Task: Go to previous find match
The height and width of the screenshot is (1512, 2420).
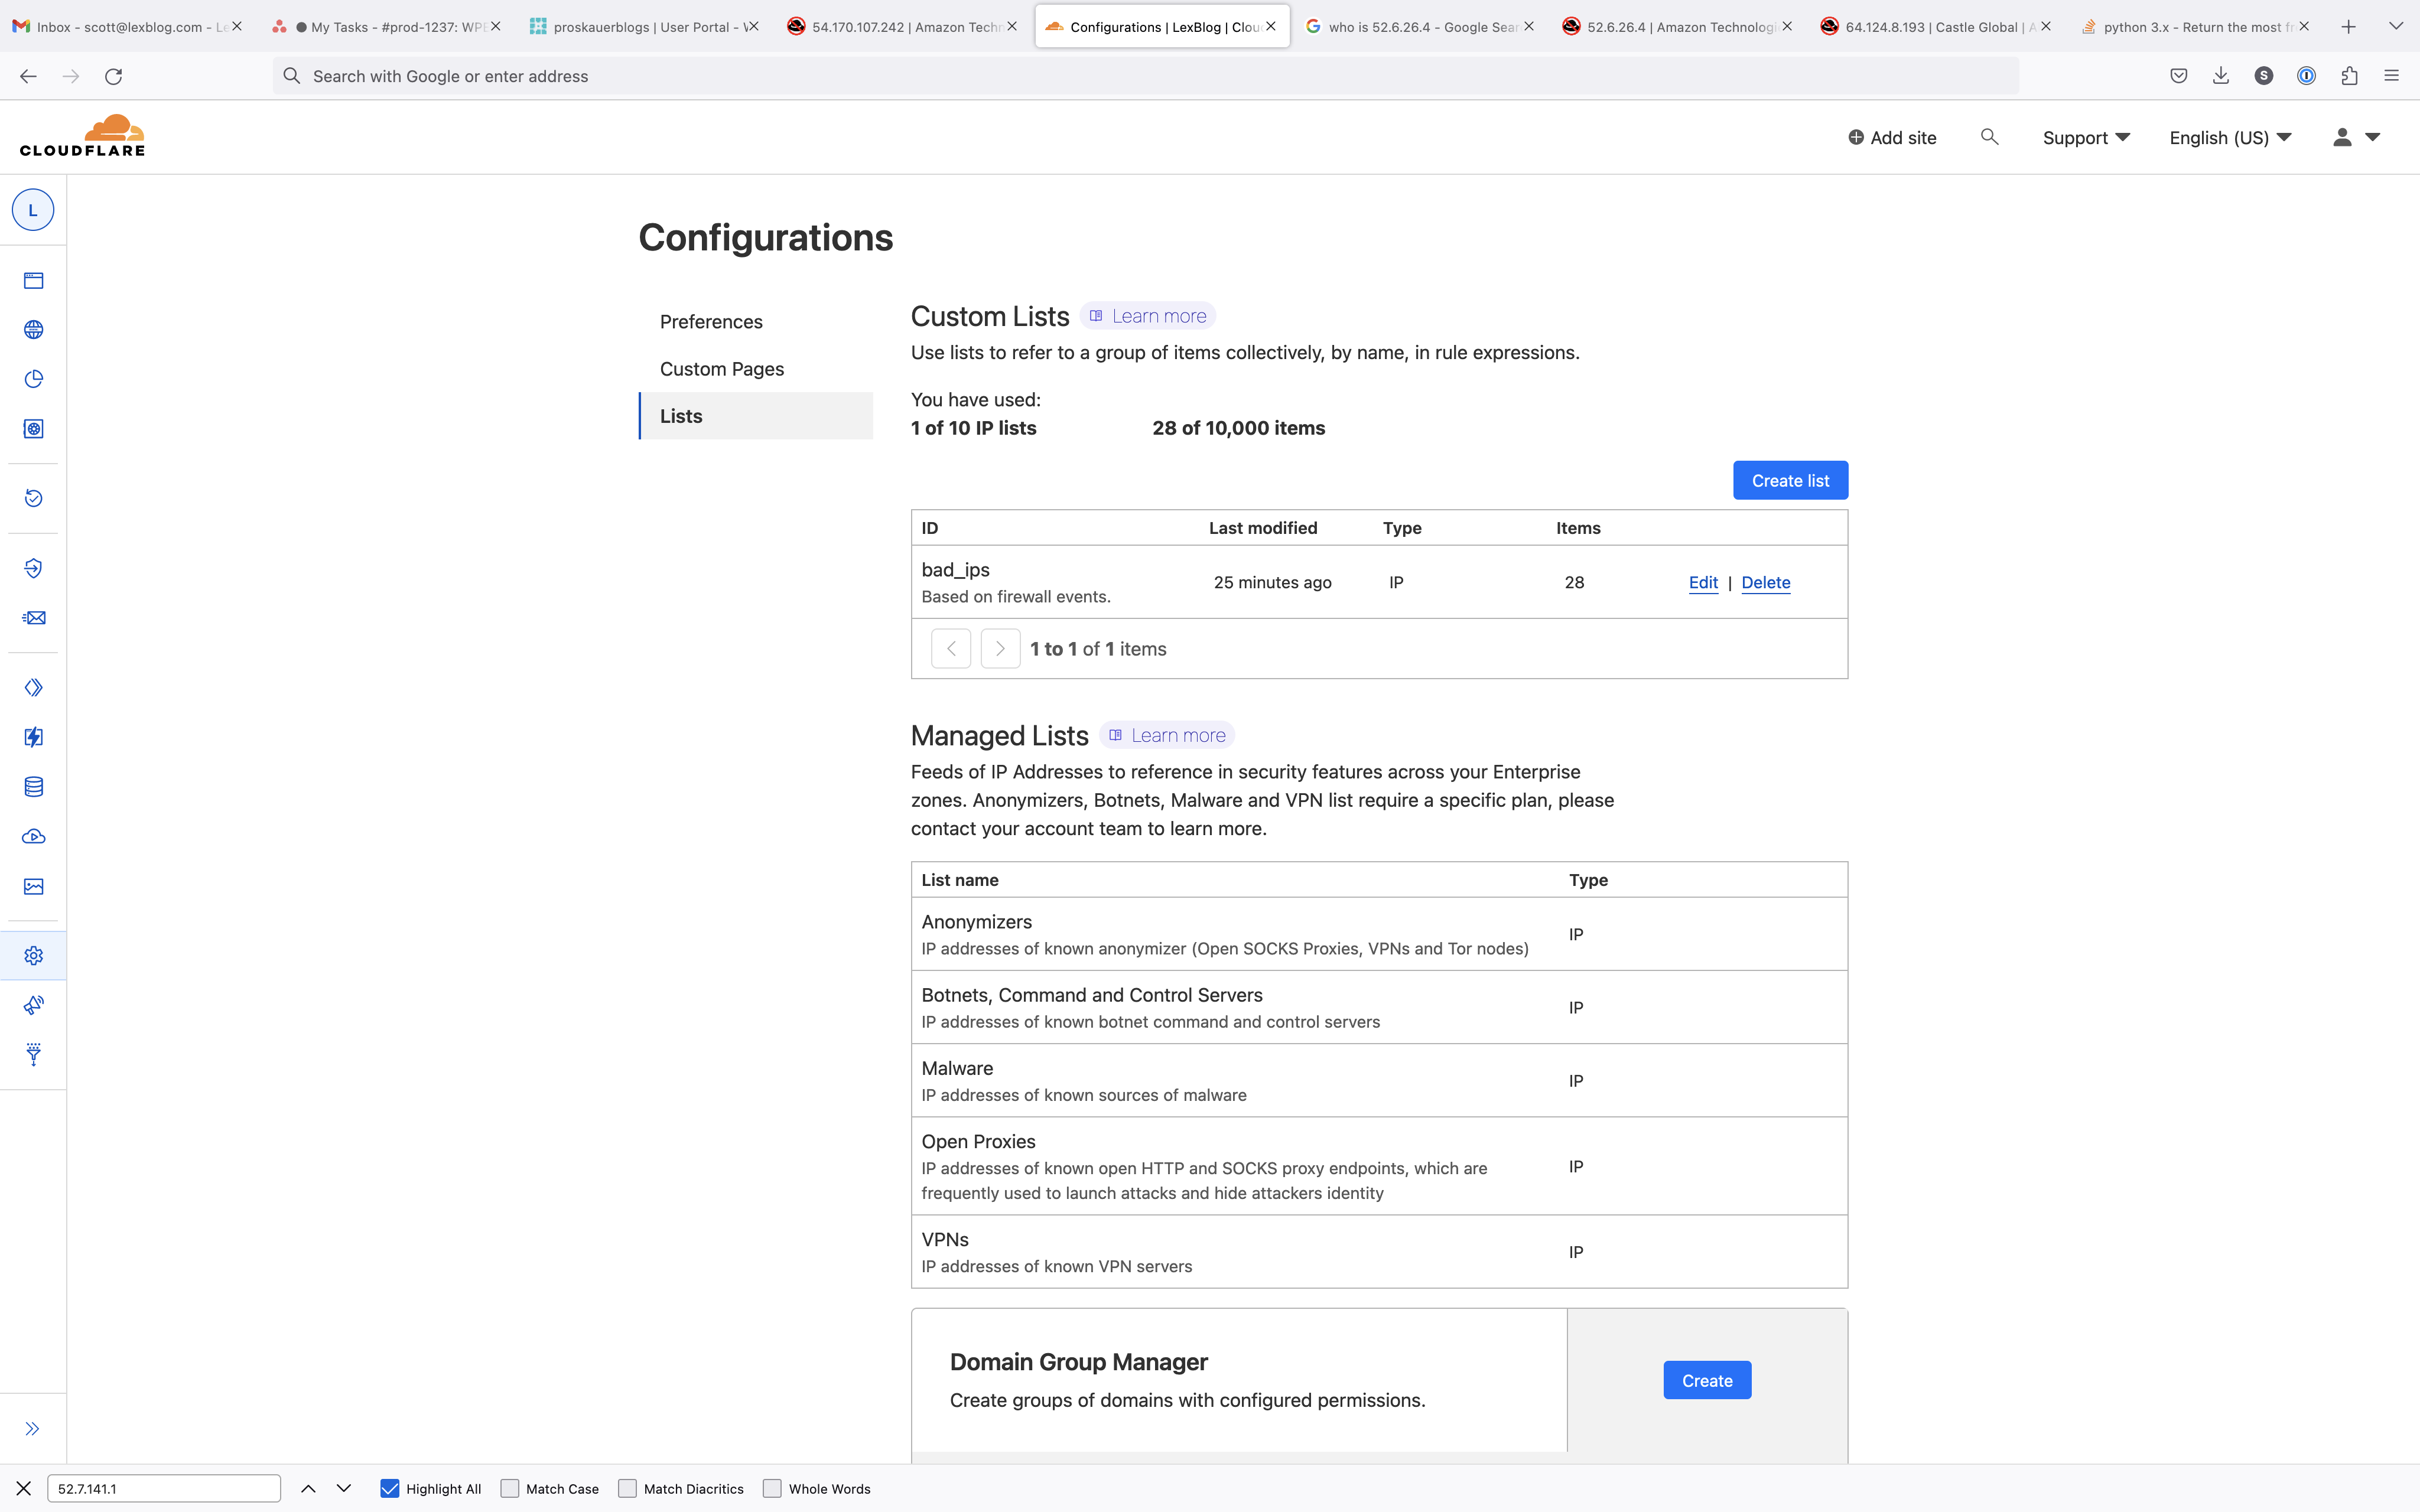Action: (x=308, y=1488)
